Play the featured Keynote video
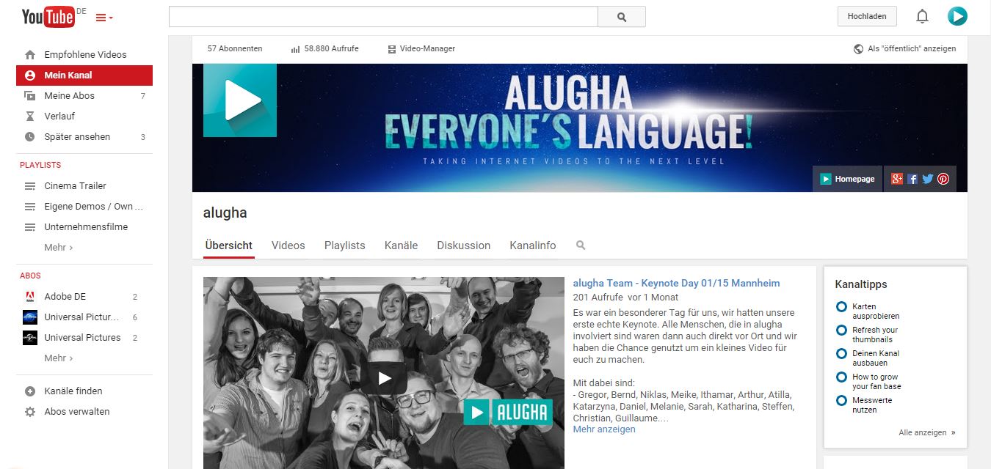This screenshot has width=991, height=469. (384, 378)
